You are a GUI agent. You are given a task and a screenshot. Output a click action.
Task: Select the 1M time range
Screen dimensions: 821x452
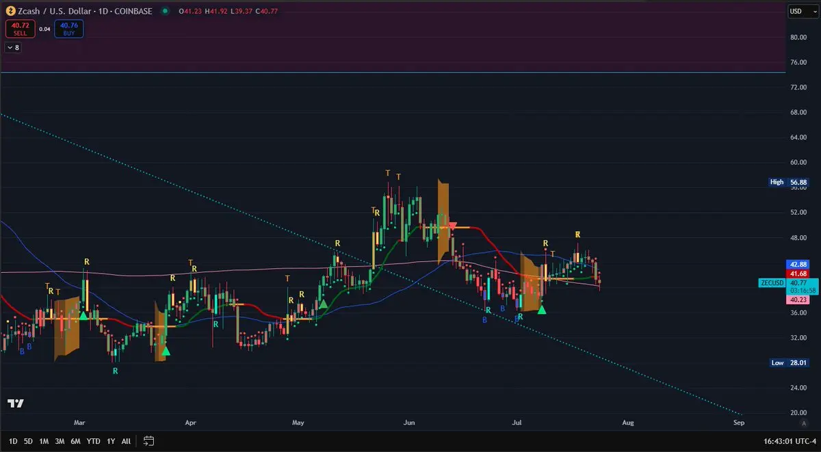click(44, 441)
